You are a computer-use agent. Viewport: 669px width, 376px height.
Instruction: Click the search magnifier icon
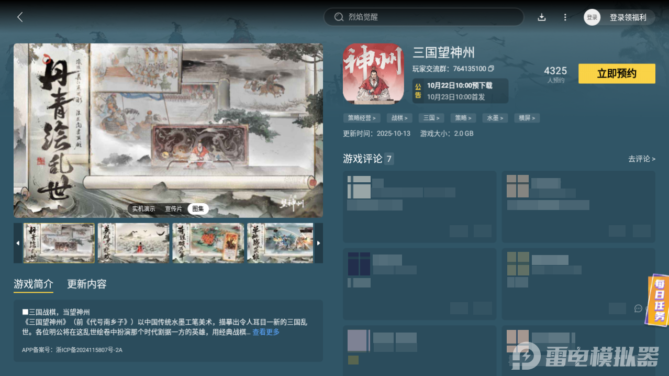pyautogui.click(x=339, y=17)
